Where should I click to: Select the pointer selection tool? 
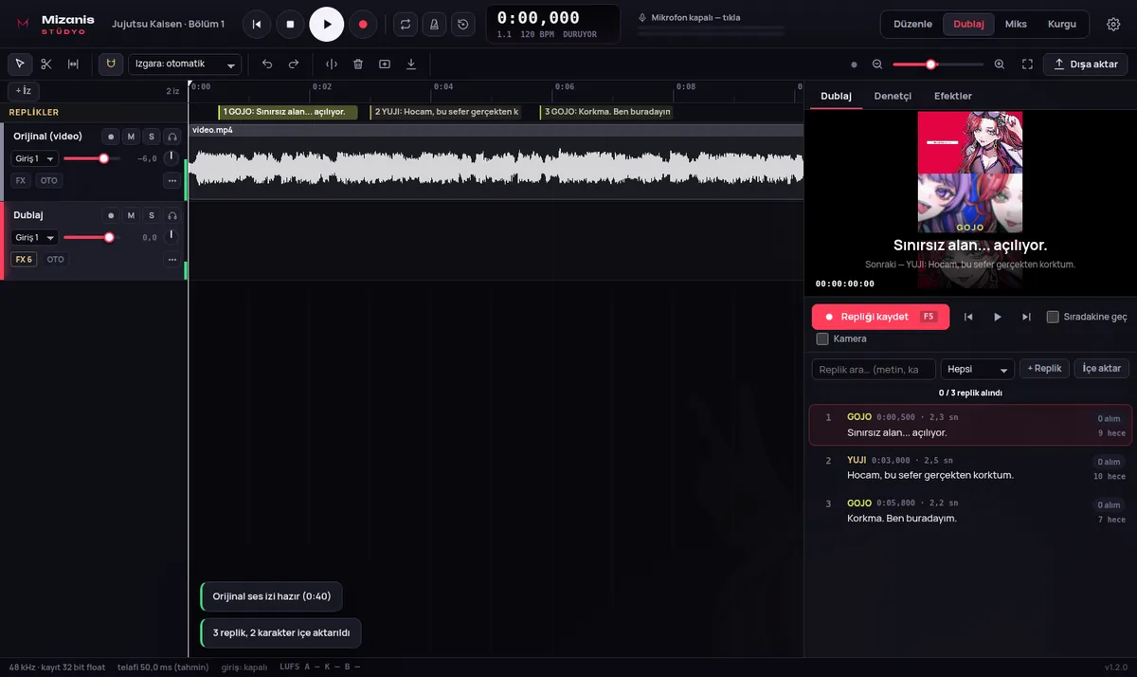[x=20, y=64]
